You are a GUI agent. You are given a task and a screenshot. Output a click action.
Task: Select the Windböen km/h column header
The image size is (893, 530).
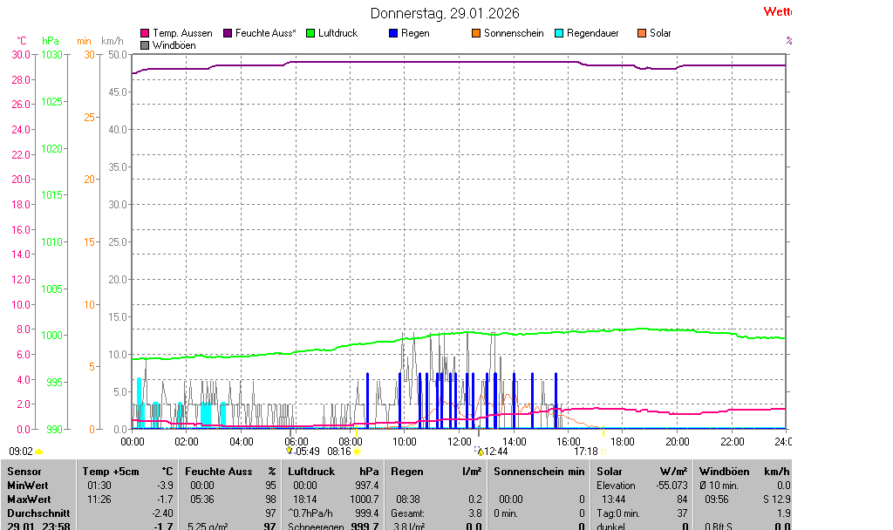743,472
